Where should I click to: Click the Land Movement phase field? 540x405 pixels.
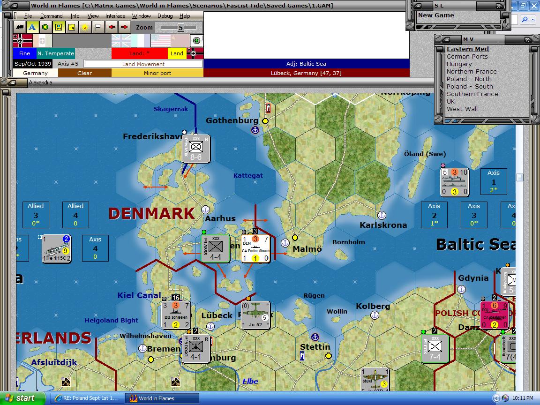[143, 64]
